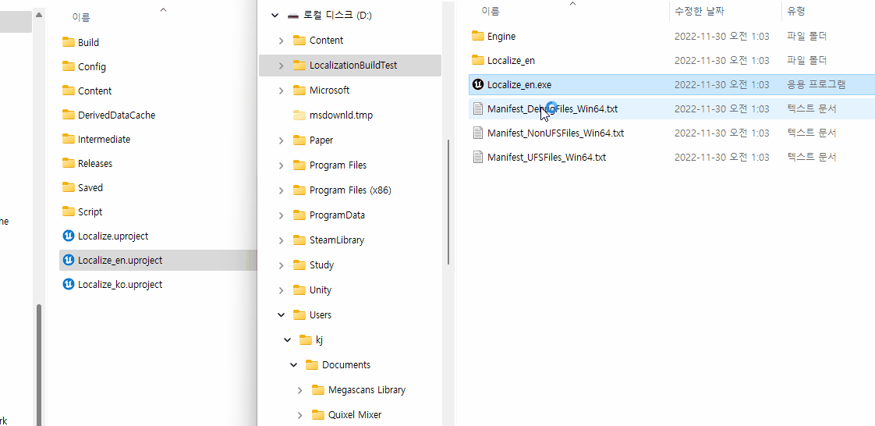
Task: Click the local disk D: drive icon
Action: point(293,16)
